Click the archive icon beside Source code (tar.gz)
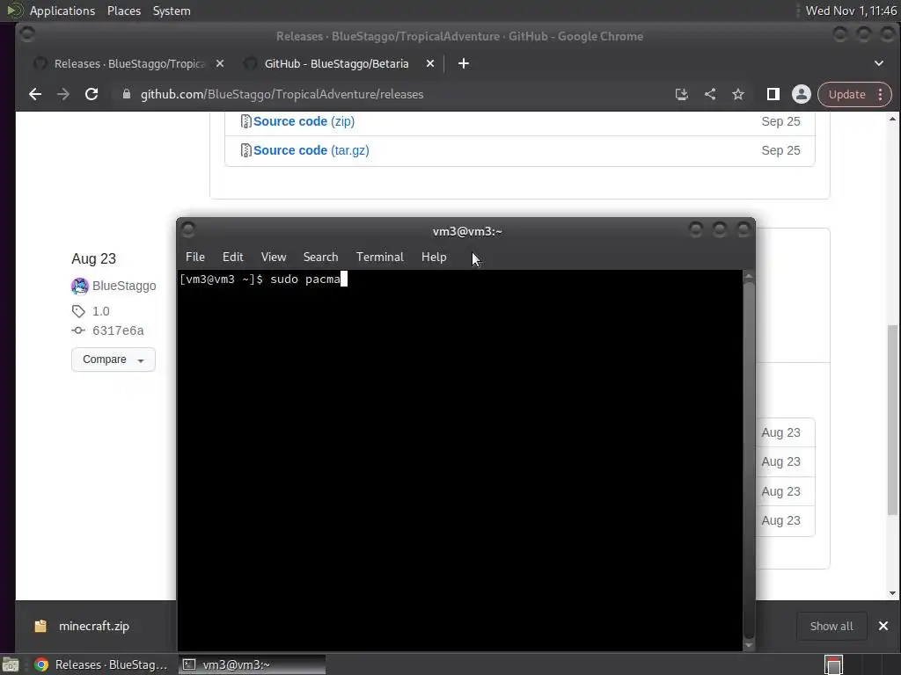This screenshot has height=675, width=901. click(246, 150)
